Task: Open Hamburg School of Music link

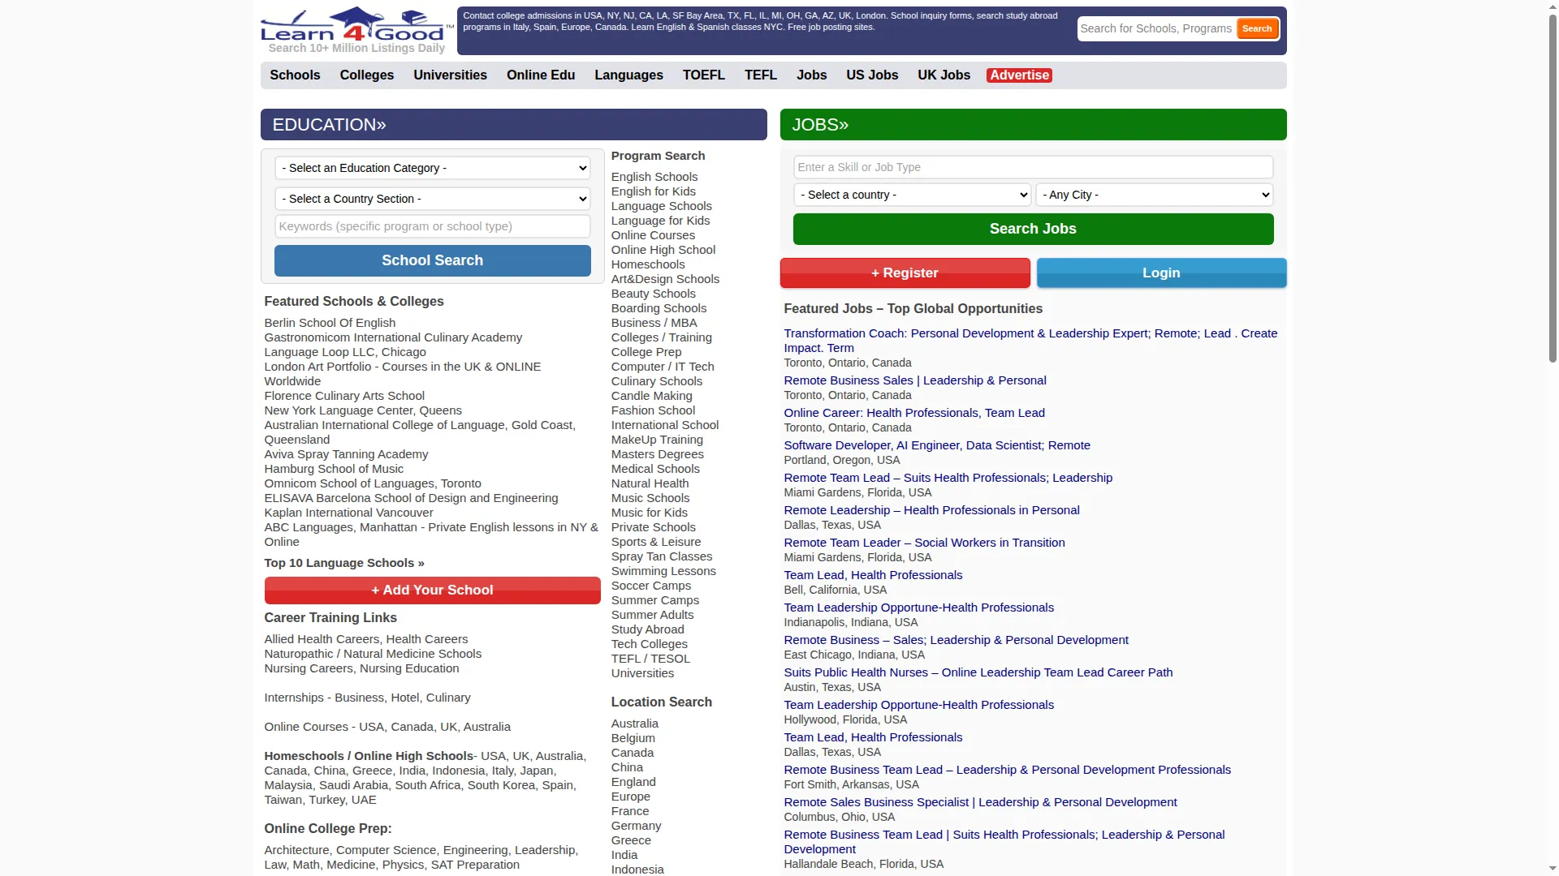Action: 334,469
